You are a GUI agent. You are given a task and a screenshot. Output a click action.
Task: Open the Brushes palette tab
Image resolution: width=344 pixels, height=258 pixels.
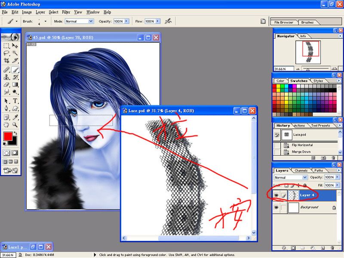coord(307,22)
